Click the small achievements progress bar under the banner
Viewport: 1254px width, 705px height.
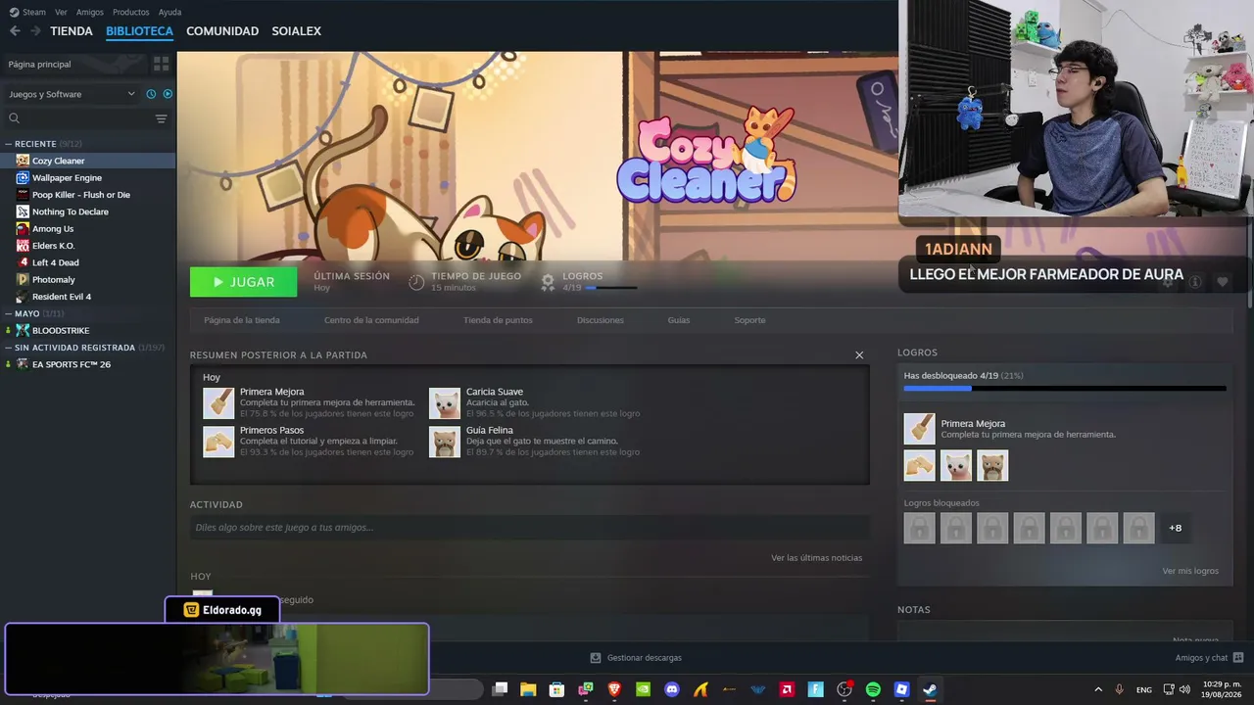pos(610,288)
